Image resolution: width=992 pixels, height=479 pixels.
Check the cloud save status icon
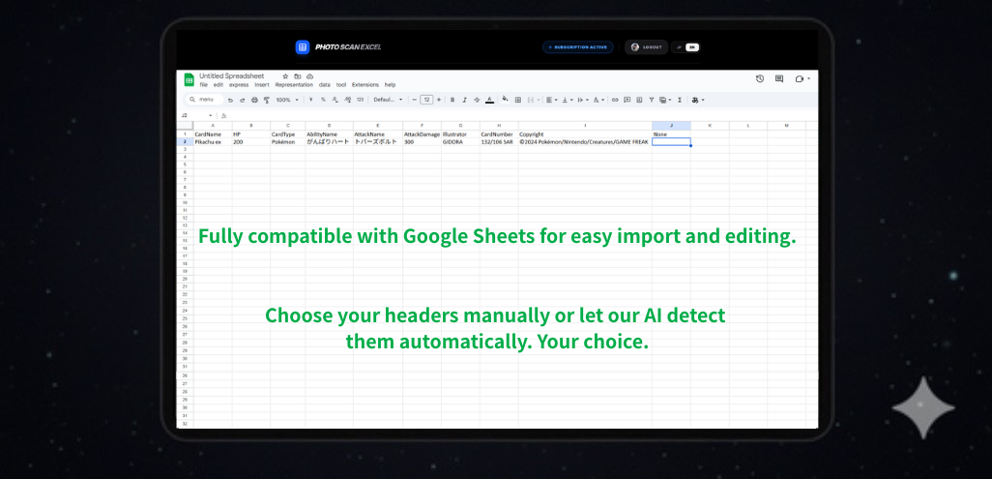309,76
